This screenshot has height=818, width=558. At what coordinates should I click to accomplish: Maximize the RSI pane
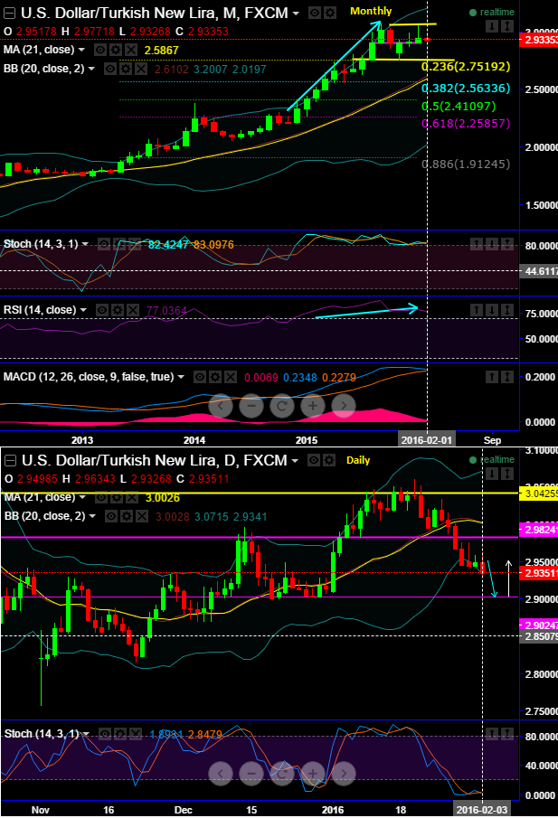pyautogui.click(x=506, y=310)
